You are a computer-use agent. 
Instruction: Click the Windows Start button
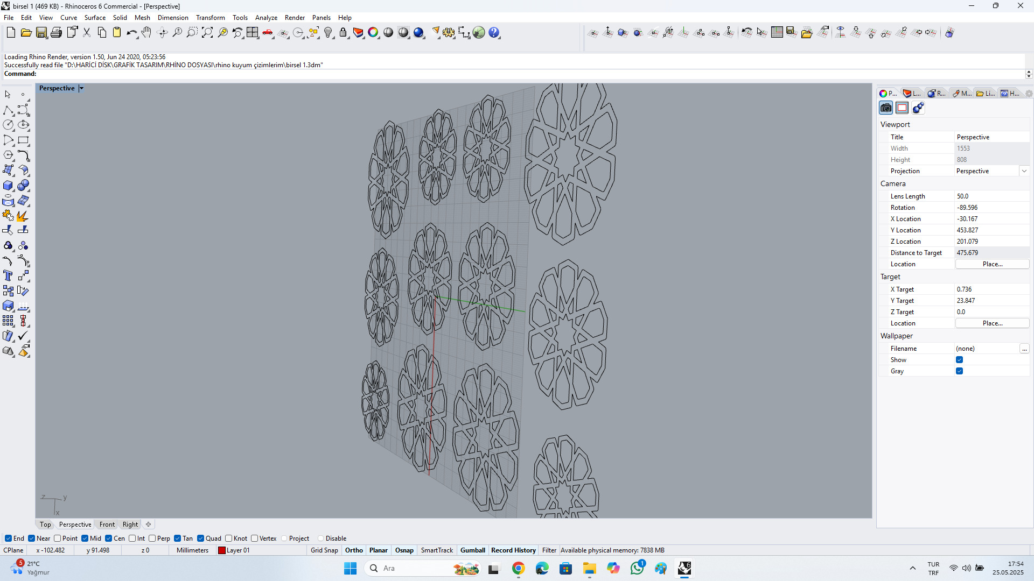coord(350,568)
